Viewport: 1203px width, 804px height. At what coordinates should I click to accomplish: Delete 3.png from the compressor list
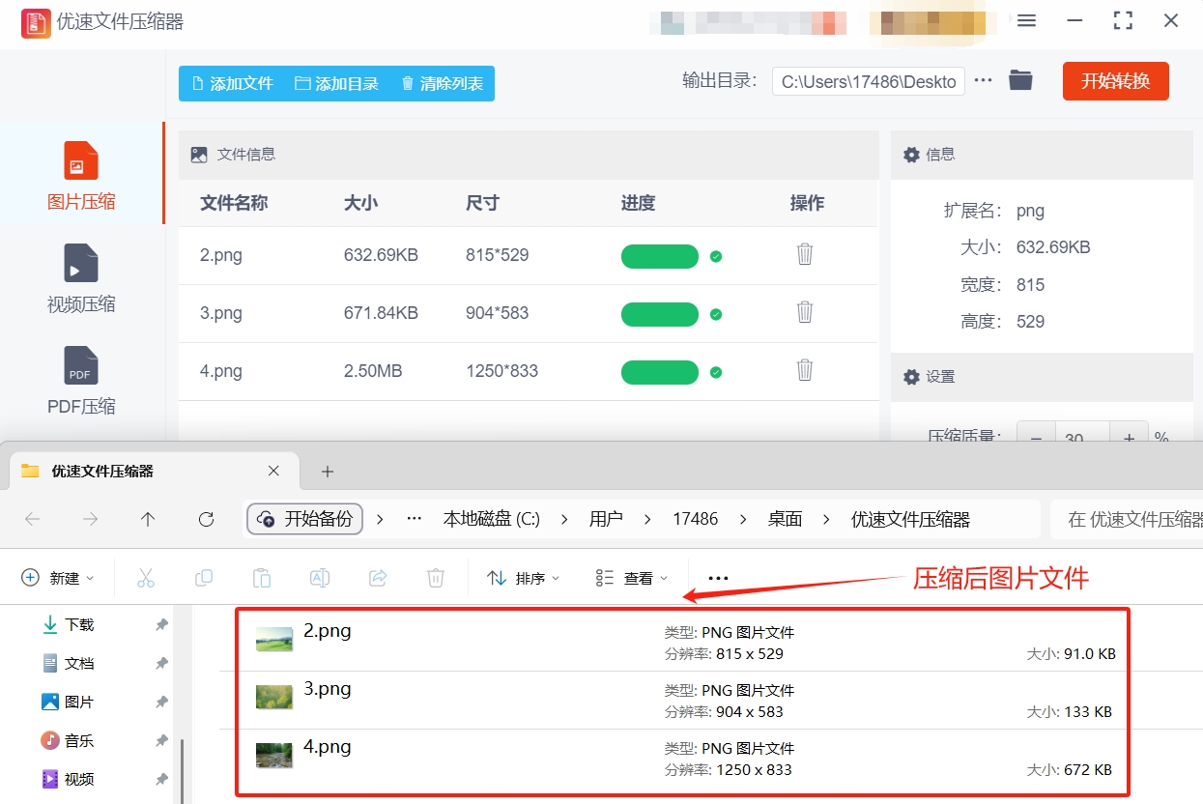[x=804, y=312]
